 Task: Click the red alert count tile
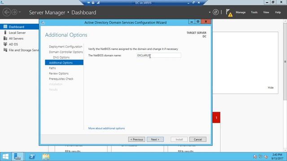[x=216, y=118]
